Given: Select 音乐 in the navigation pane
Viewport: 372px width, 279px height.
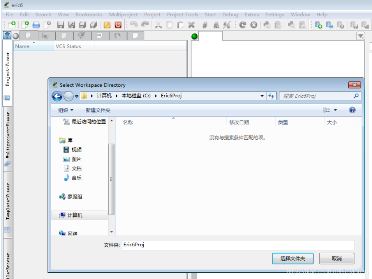Looking at the screenshot, I should point(76,178).
